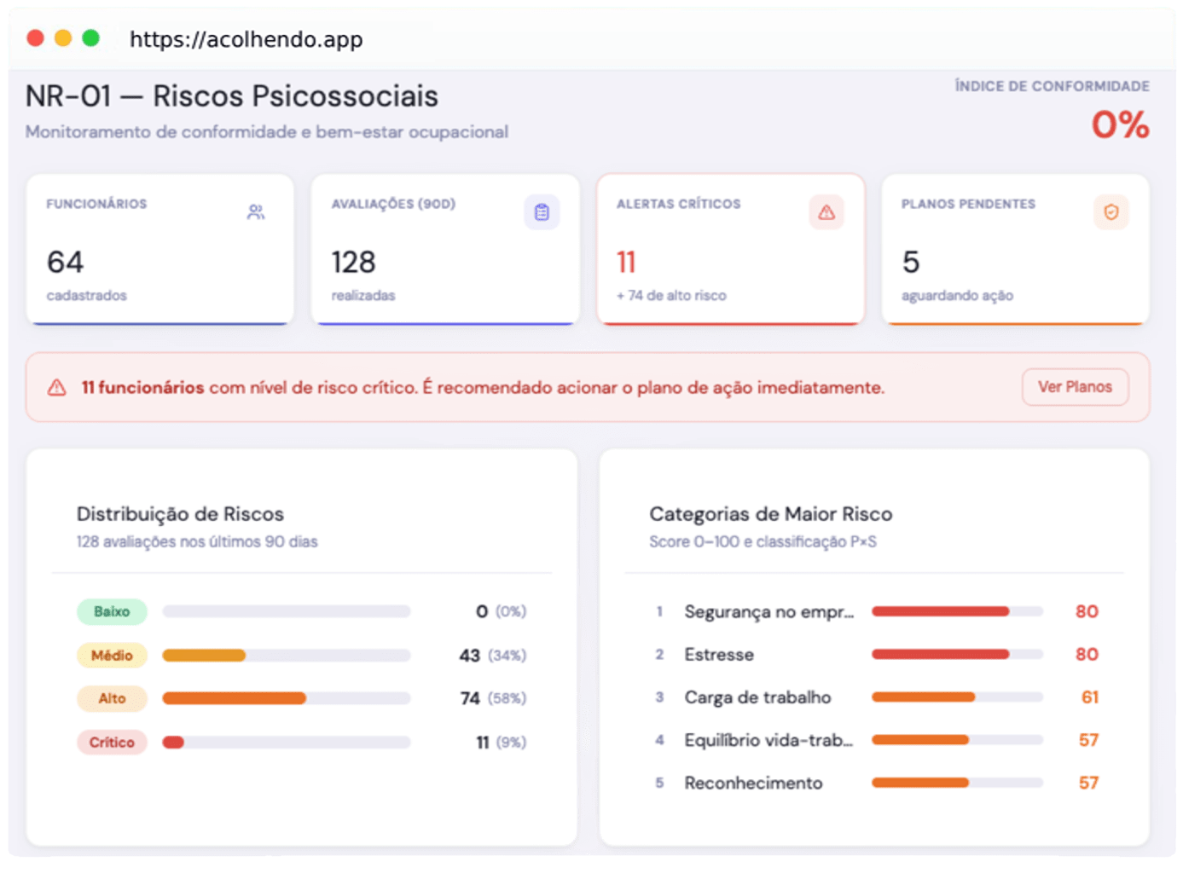Click the green window control dot
The width and height of the screenshot is (1183, 873).
coord(90,38)
